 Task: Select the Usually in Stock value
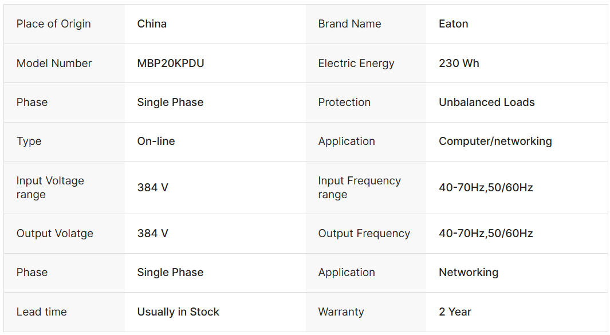pos(178,312)
